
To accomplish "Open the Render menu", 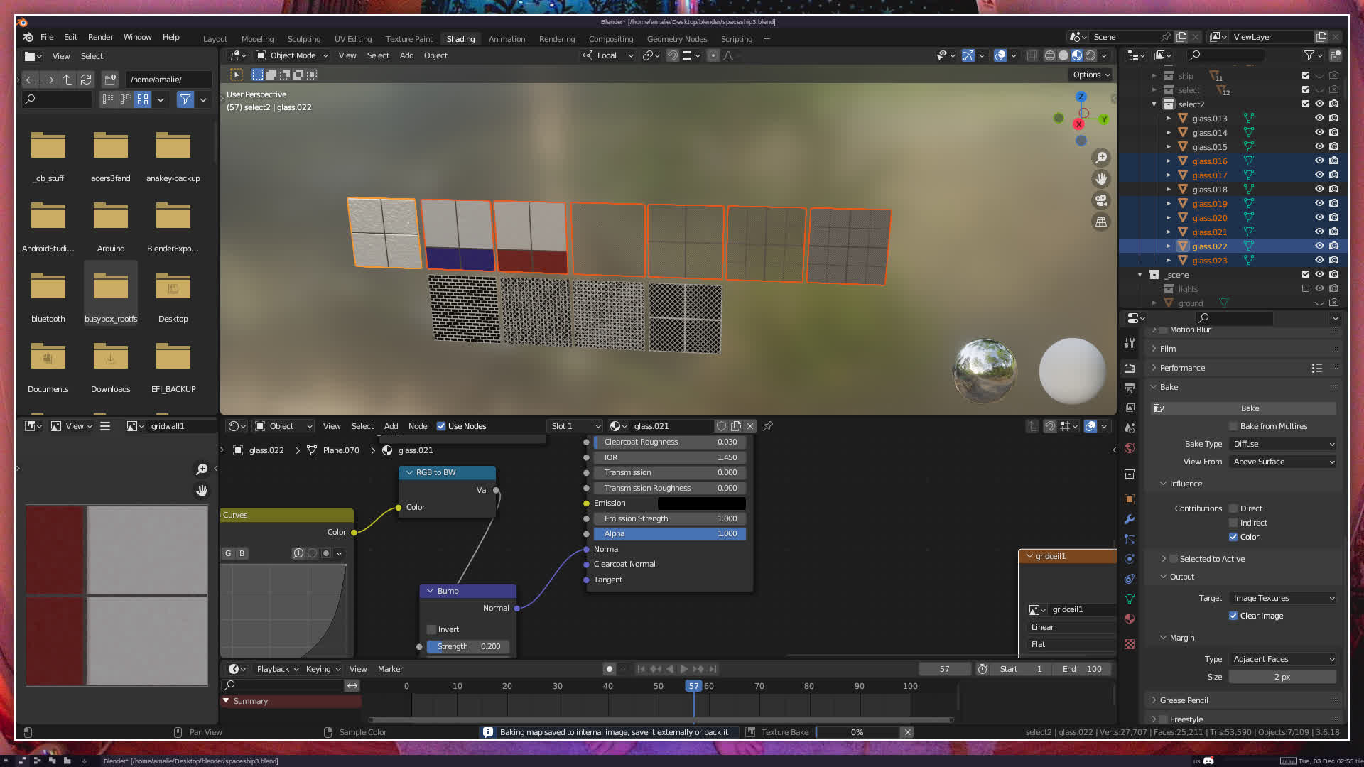I will click(x=100, y=37).
